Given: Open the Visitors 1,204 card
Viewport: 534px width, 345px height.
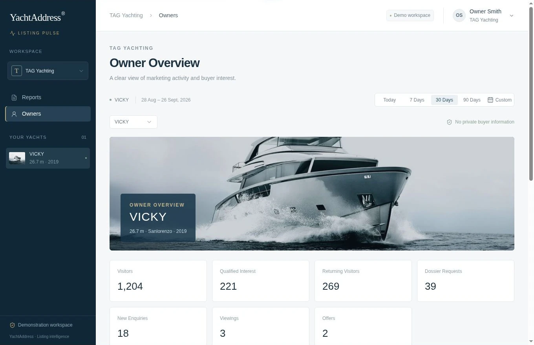Looking at the screenshot, I should click(x=158, y=281).
